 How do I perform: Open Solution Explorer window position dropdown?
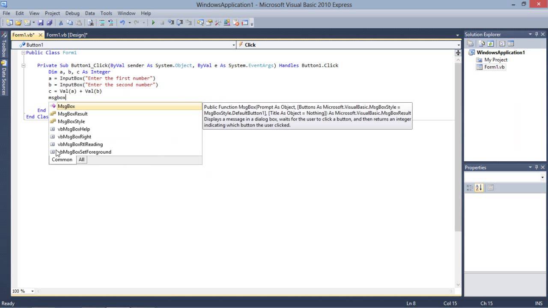pyautogui.click(x=530, y=34)
